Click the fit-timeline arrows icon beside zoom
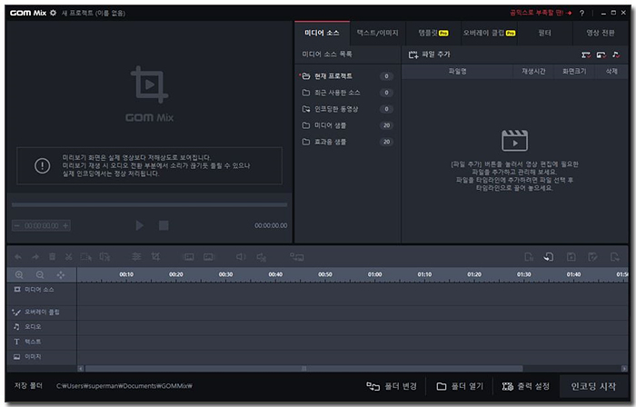Image resolution: width=636 pixels, height=407 pixels. click(x=61, y=275)
